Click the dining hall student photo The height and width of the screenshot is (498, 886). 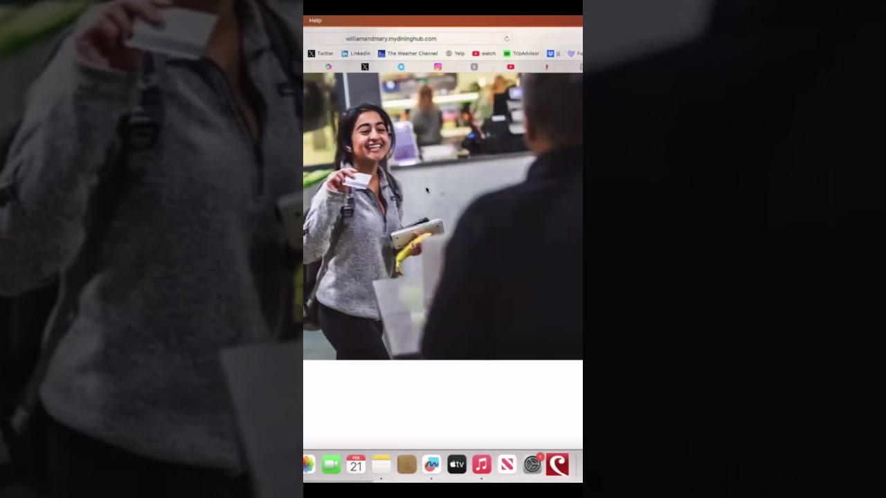pos(443,216)
